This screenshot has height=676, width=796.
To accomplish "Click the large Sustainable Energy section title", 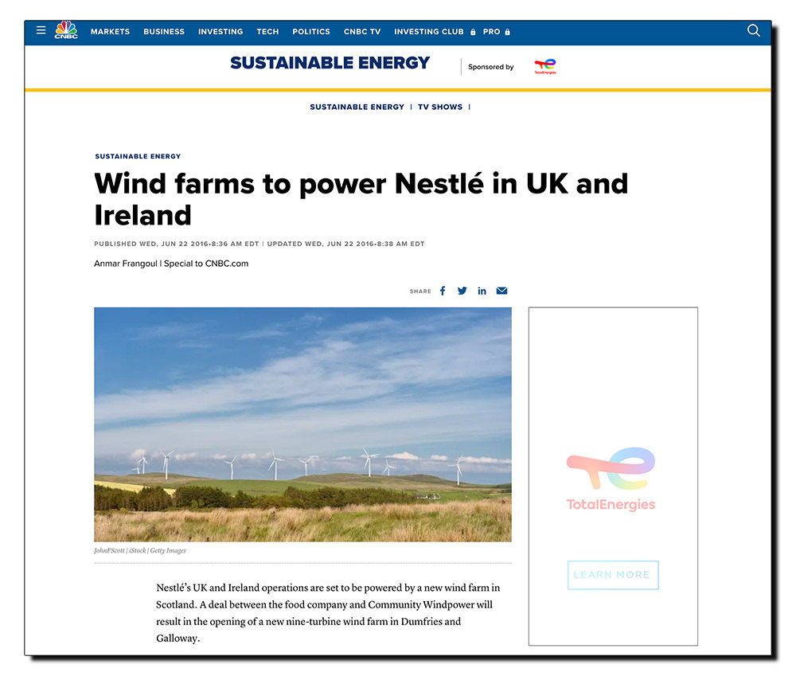I will (x=330, y=63).
